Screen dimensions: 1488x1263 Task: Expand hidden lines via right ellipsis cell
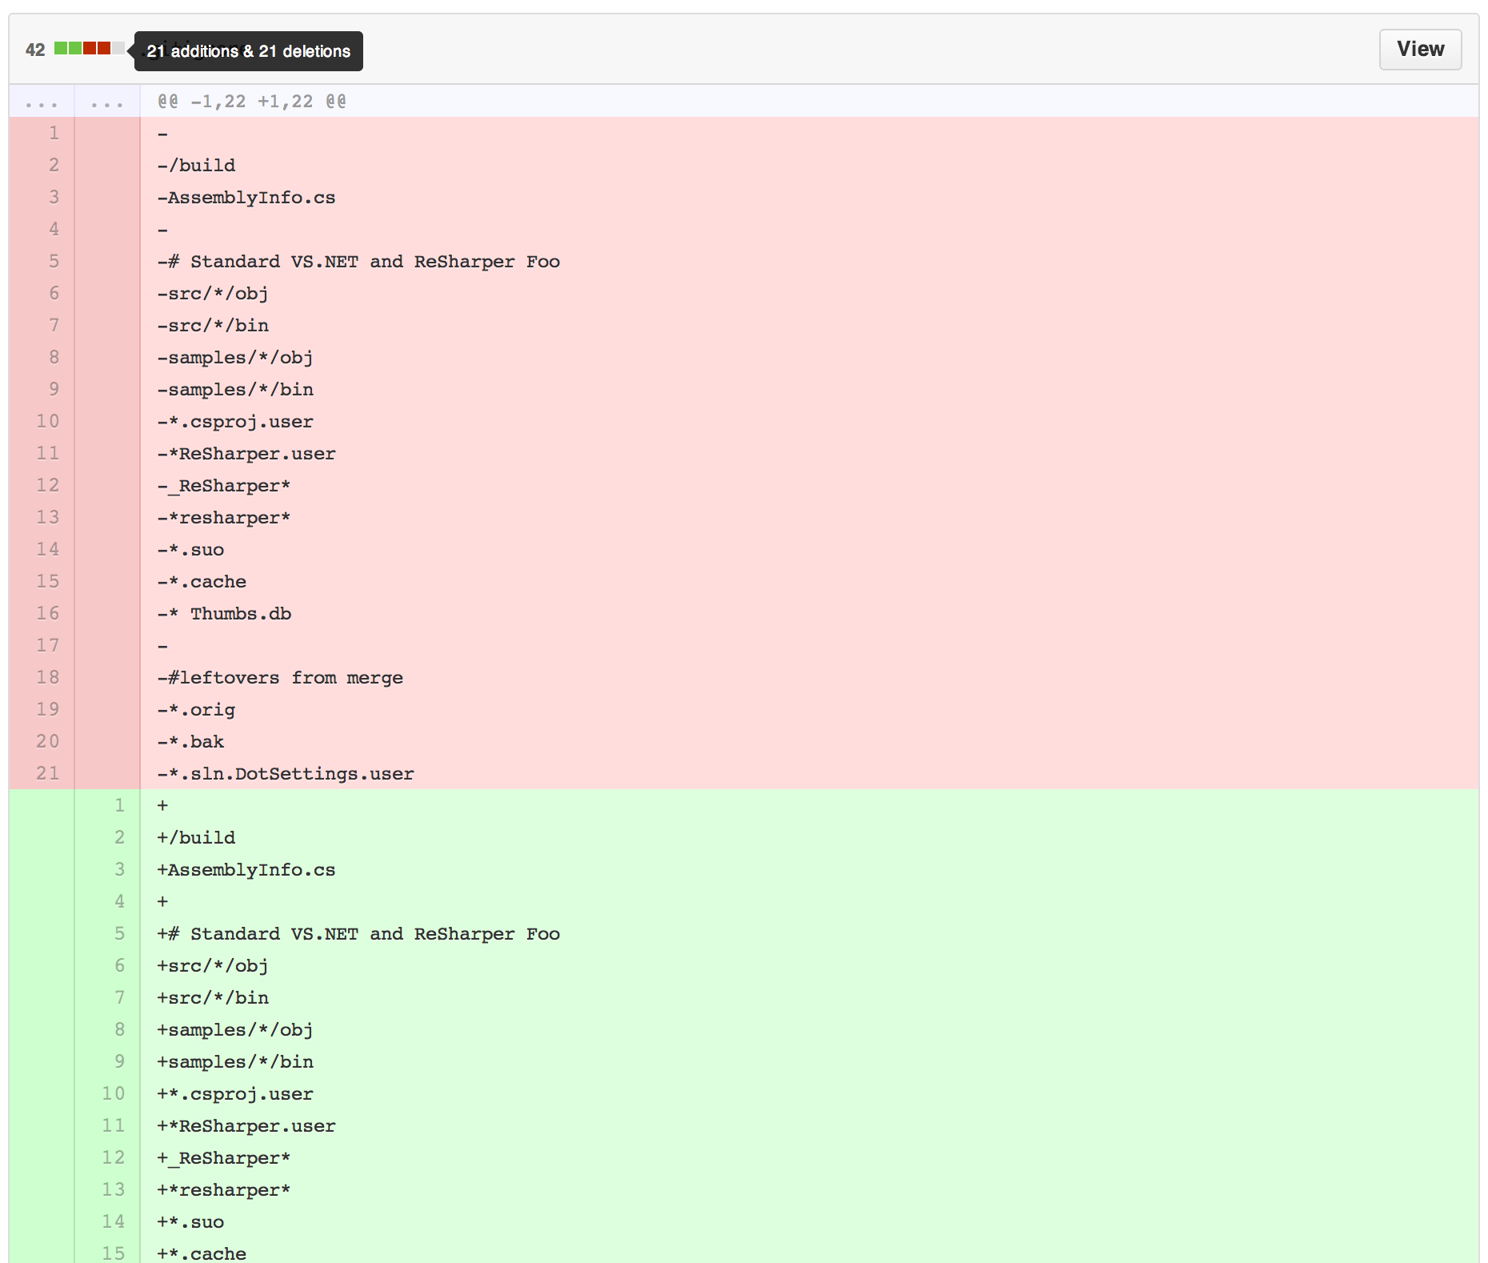(107, 102)
